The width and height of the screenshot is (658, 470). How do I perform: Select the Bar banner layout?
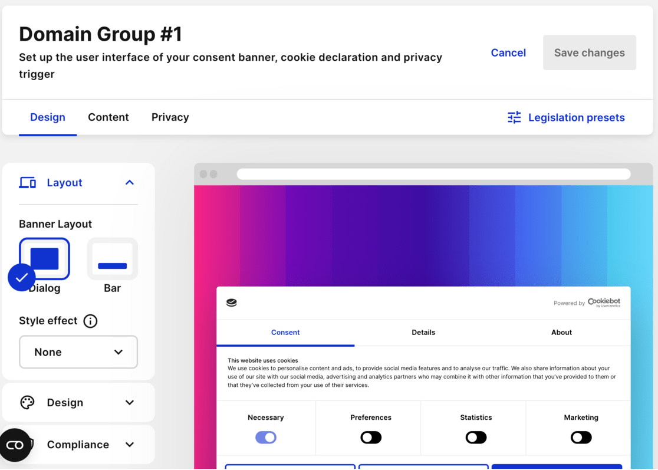click(x=112, y=260)
